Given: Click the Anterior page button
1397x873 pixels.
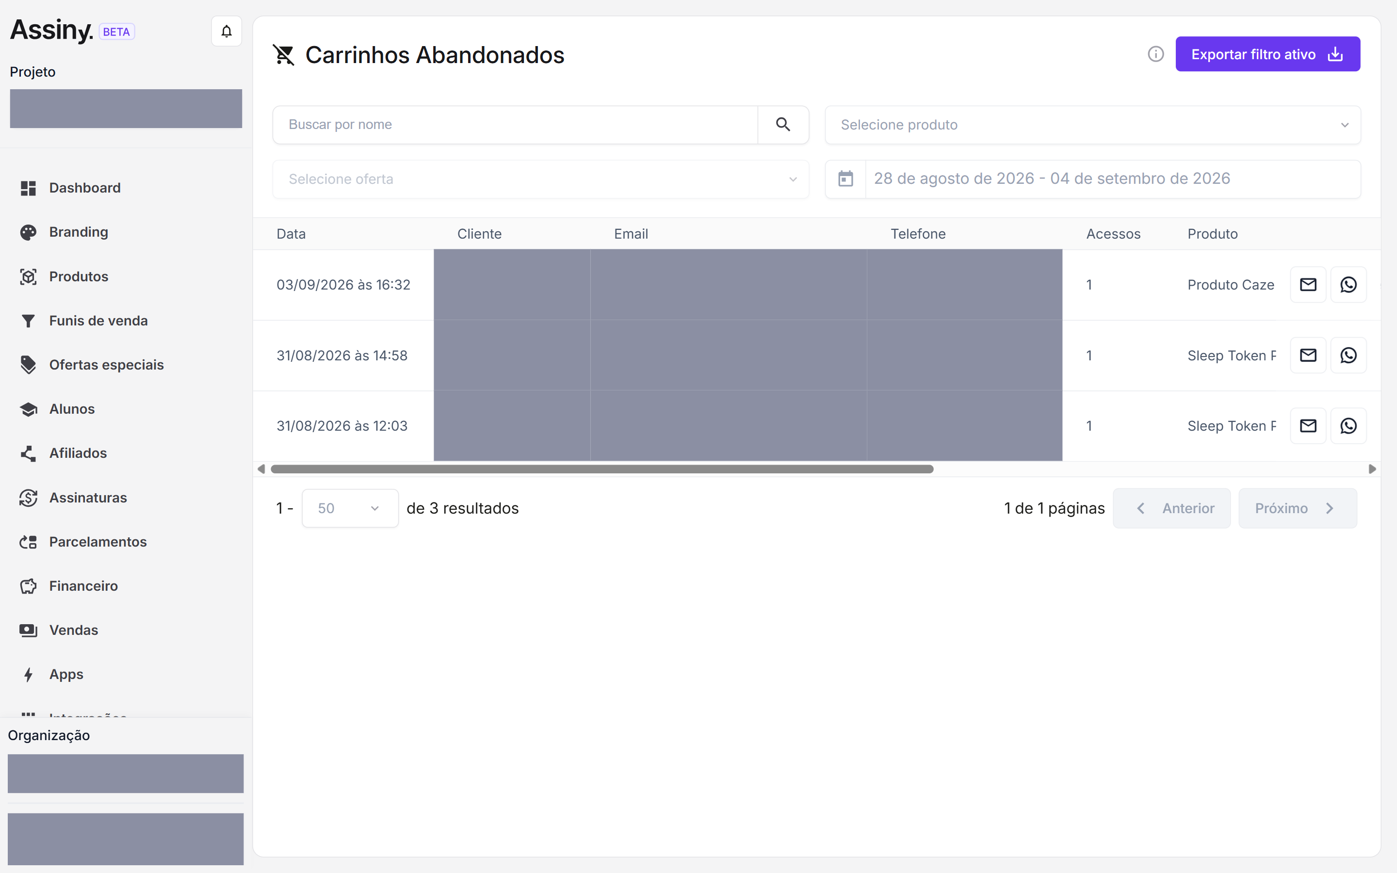Looking at the screenshot, I should coord(1171,508).
